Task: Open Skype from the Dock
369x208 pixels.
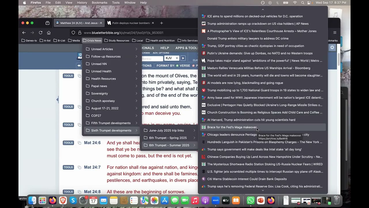Action: point(73,200)
